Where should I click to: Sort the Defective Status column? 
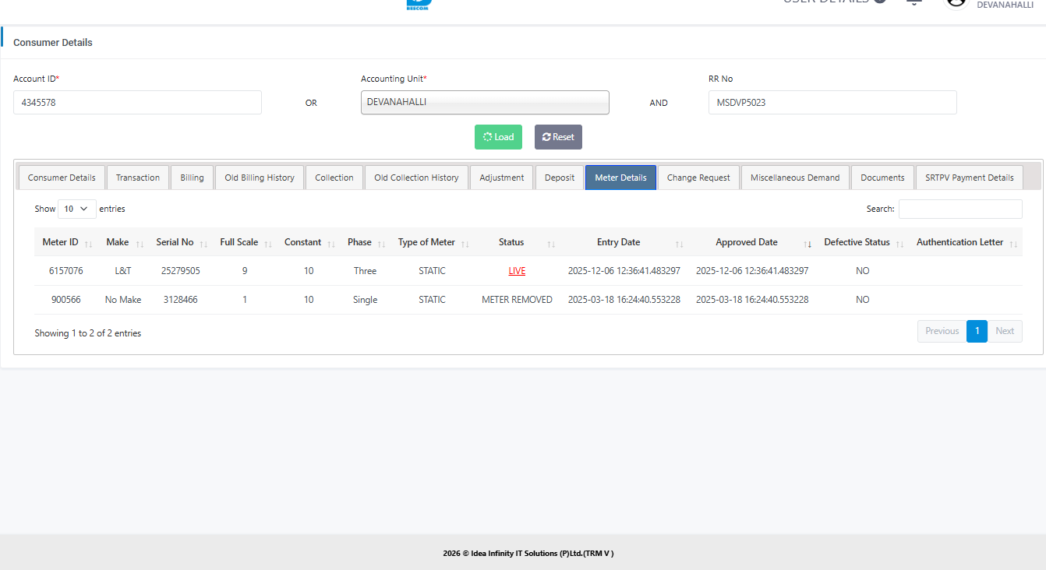click(899, 244)
